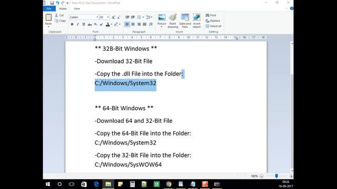The height and width of the screenshot is (189, 337).
Task: Click the vertical scrollbar thumb
Action: point(292,121)
